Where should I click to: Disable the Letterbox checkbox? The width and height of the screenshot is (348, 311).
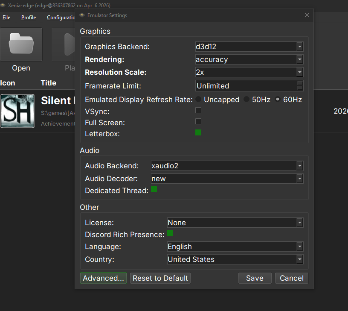pyautogui.click(x=198, y=133)
